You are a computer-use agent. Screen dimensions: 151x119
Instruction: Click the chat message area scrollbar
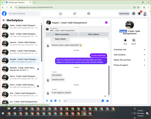(x=109, y=80)
